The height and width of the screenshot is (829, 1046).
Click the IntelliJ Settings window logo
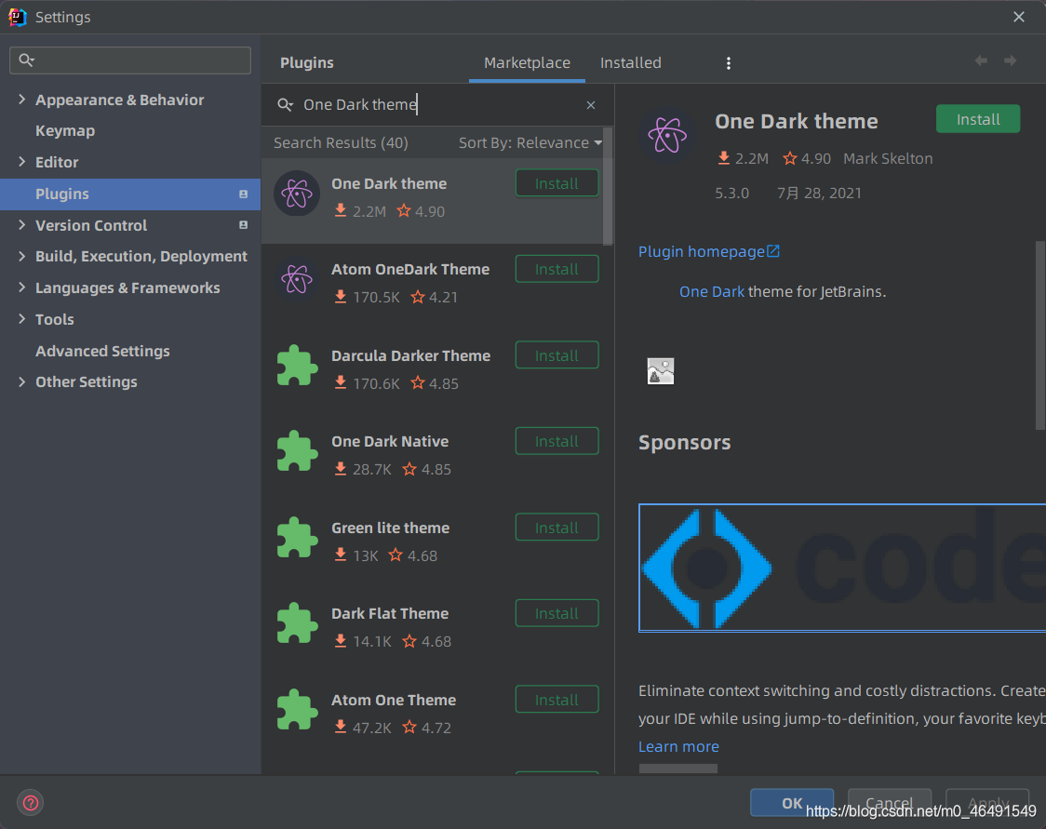18,18
